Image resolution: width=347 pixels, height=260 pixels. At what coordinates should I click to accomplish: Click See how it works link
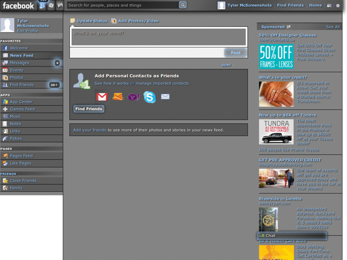tap(111, 84)
